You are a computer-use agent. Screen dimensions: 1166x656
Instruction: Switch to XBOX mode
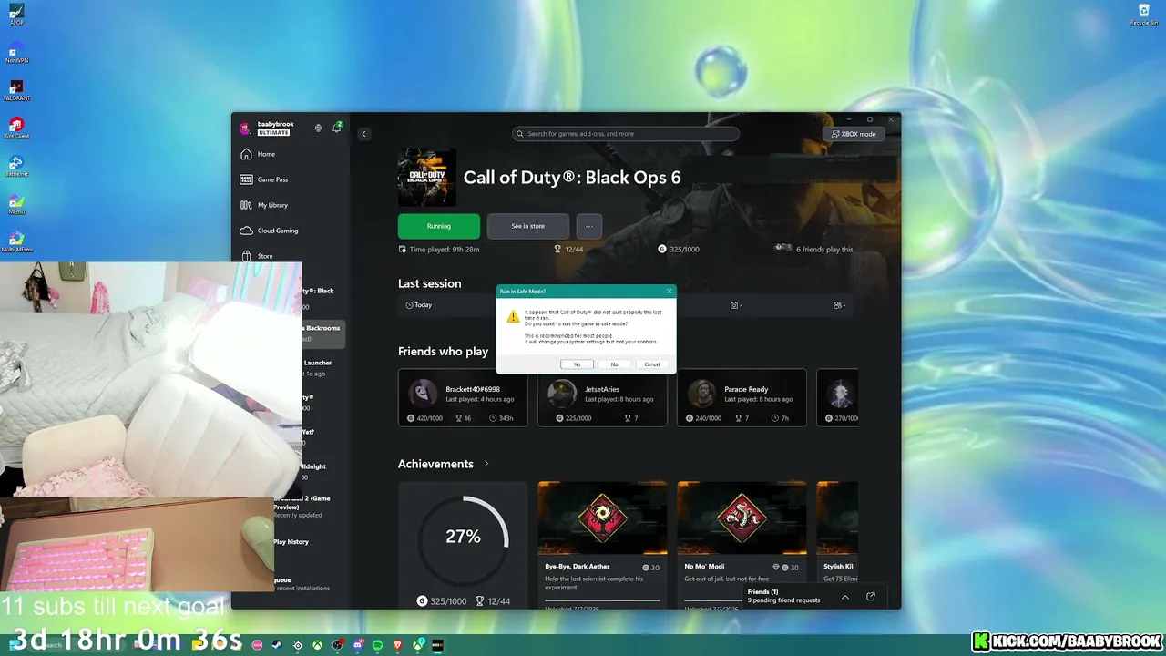click(853, 134)
